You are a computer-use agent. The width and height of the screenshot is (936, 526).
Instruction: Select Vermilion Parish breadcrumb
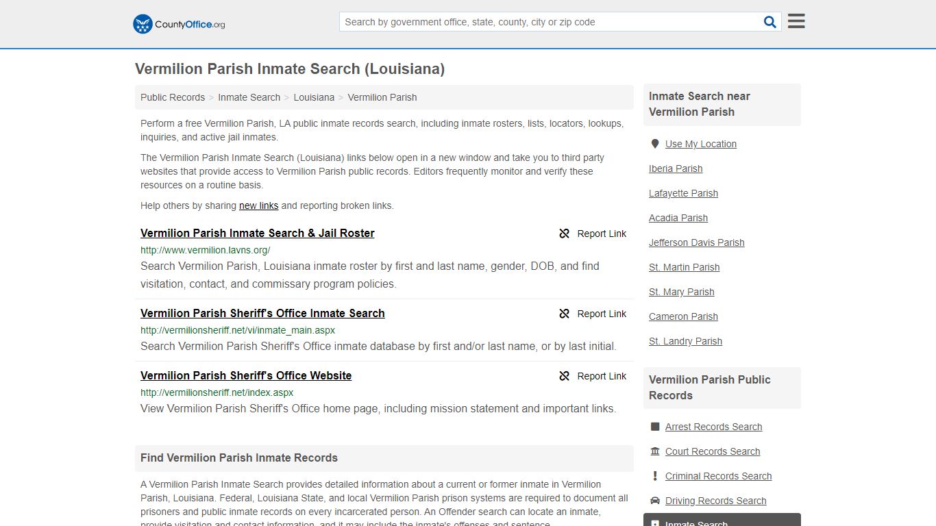click(x=382, y=97)
